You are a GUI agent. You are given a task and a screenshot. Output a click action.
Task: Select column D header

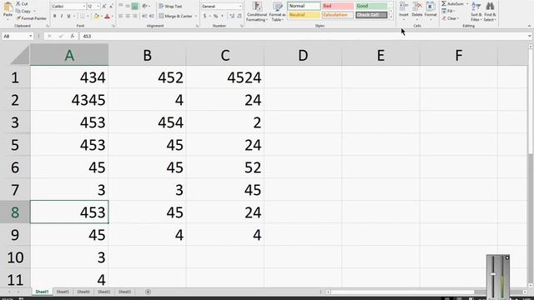coord(303,55)
